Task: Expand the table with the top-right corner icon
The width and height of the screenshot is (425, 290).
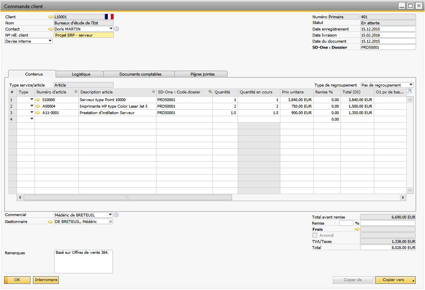Action: 409,92
